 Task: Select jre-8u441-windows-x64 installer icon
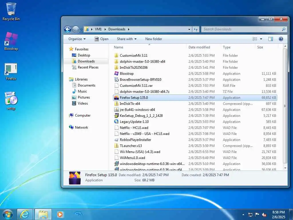(x=116, y=110)
